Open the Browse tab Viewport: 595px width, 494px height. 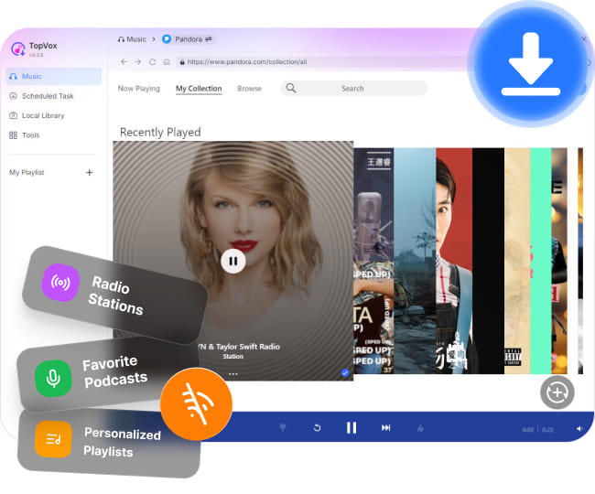point(249,89)
